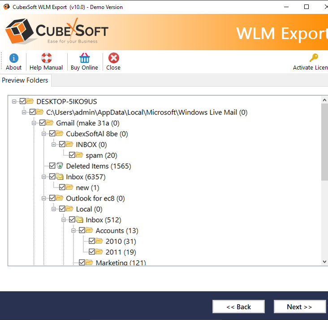Click the folder tree scroll up arrow

click(325, 100)
